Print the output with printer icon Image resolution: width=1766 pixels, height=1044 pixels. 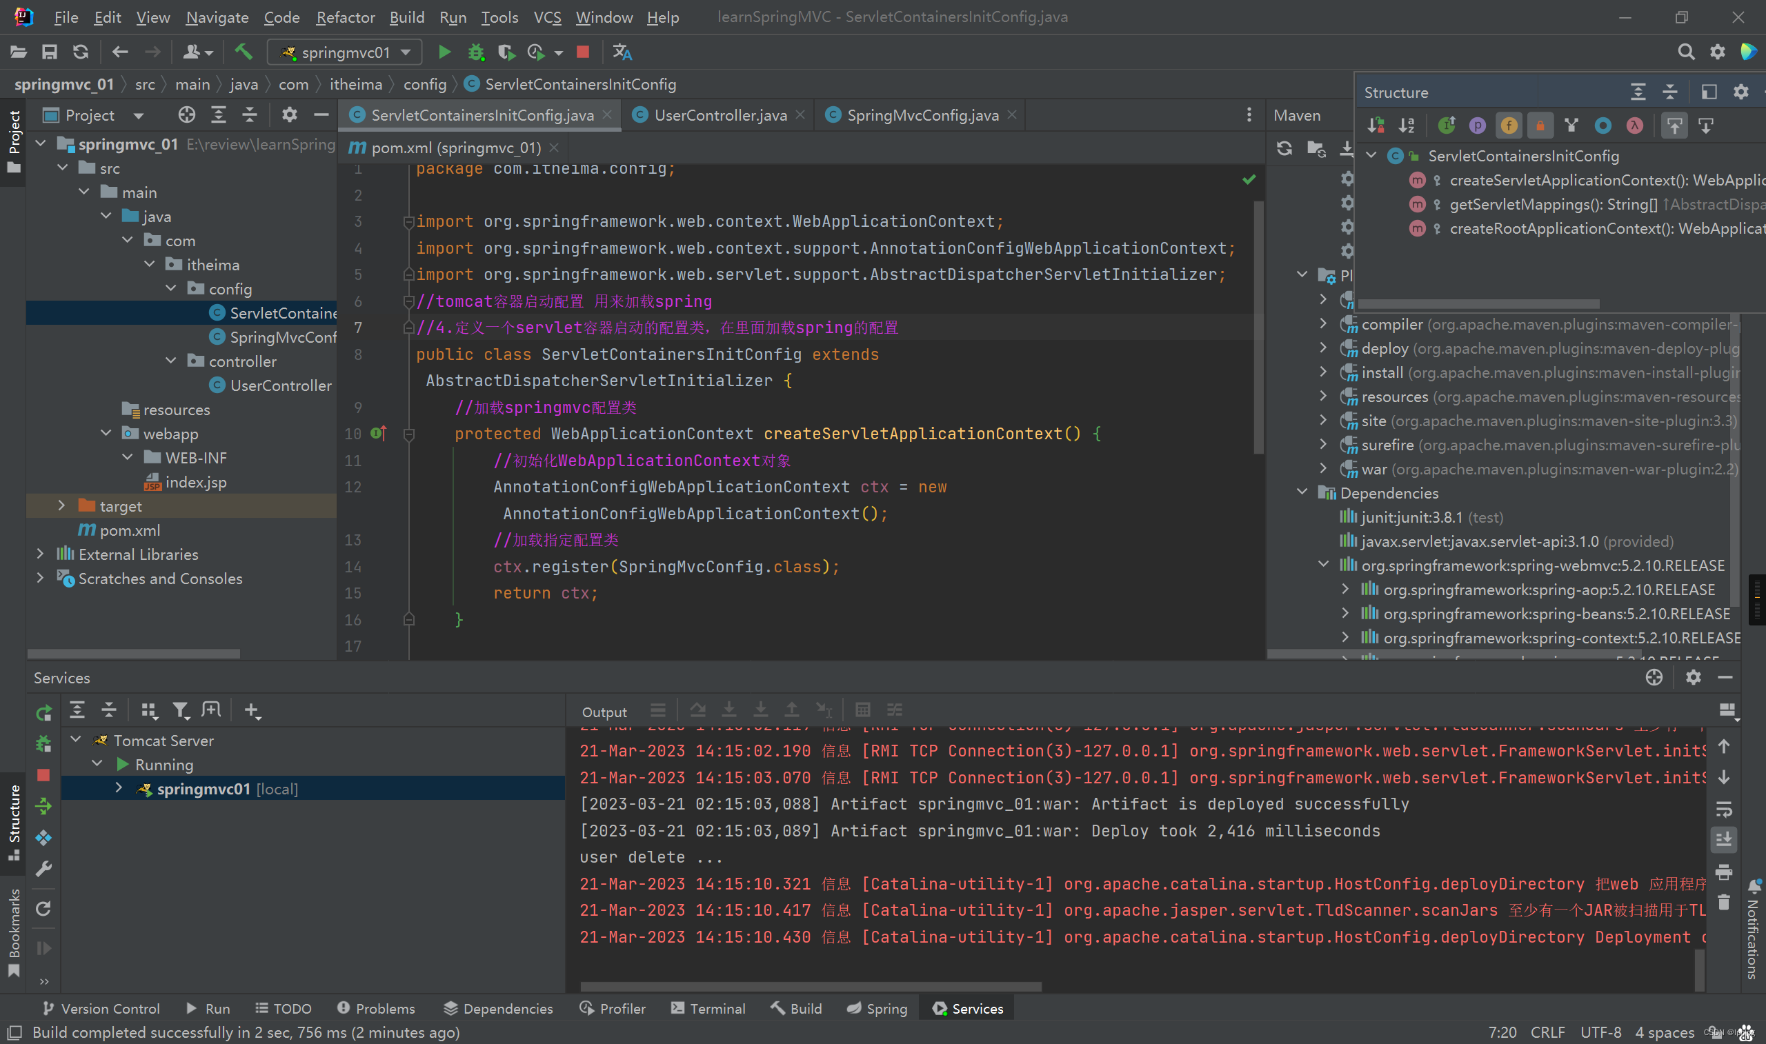(x=1723, y=872)
